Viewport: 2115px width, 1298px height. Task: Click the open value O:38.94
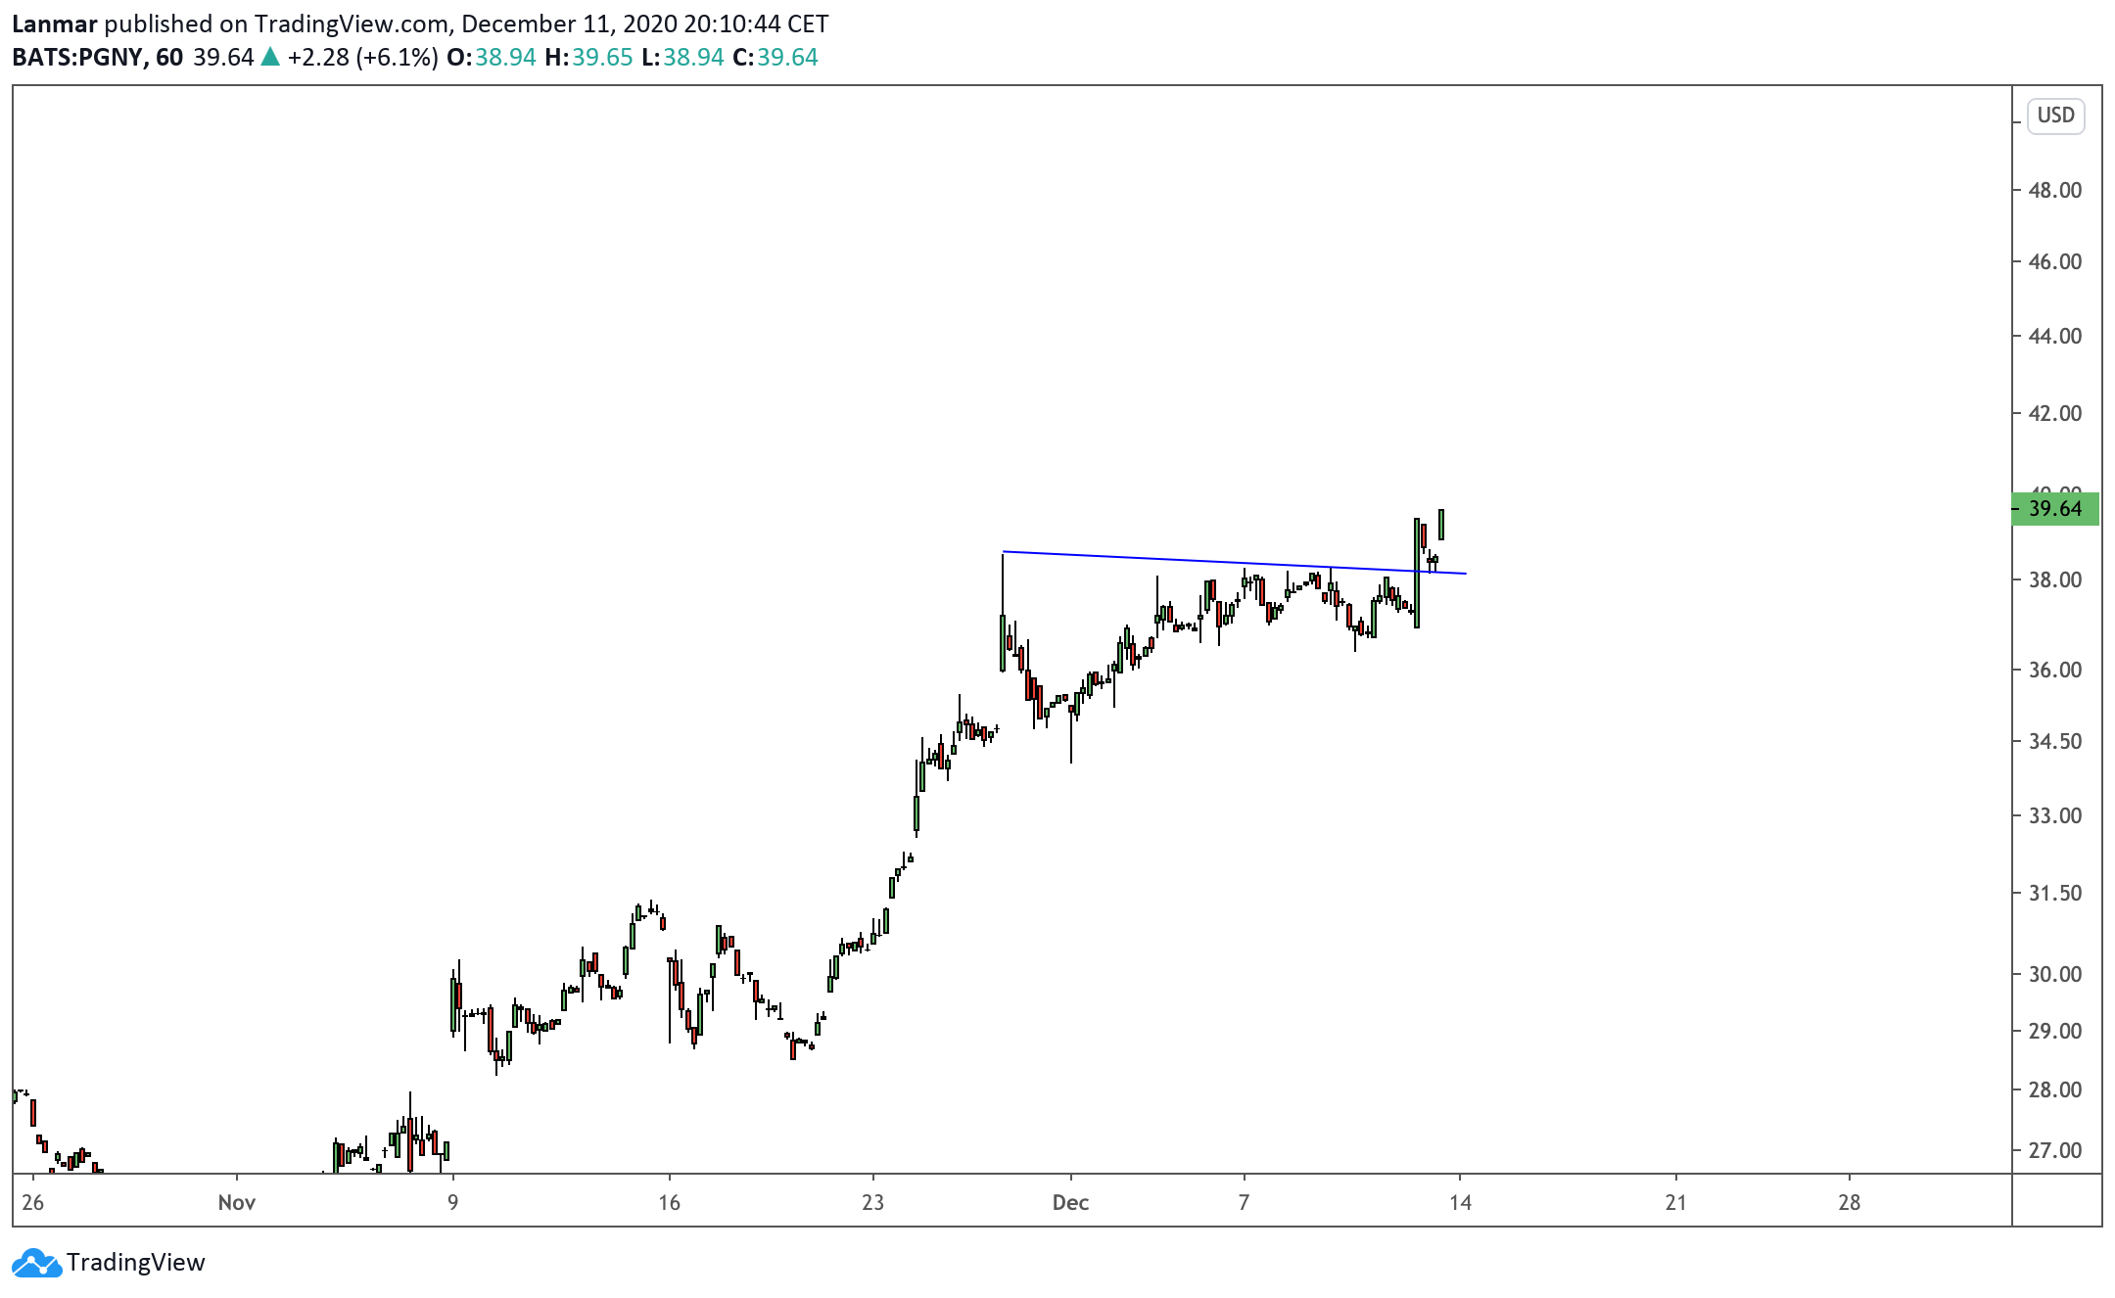(492, 58)
